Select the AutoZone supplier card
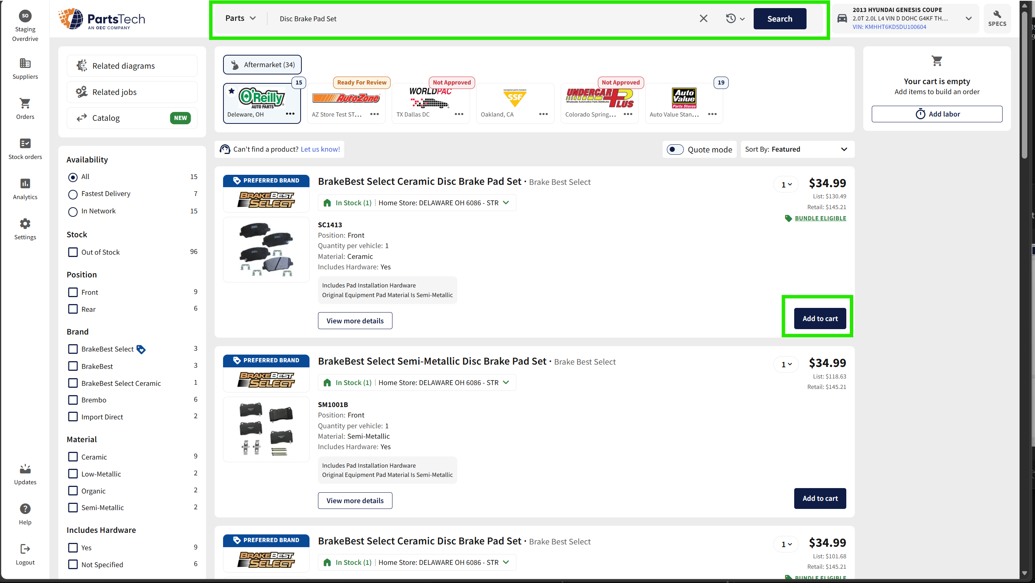Image resolution: width=1035 pixels, height=583 pixels. (346, 103)
